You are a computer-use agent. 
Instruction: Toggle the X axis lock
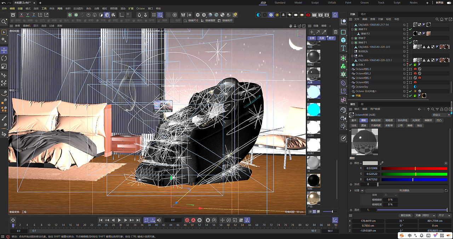coord(22,15)
